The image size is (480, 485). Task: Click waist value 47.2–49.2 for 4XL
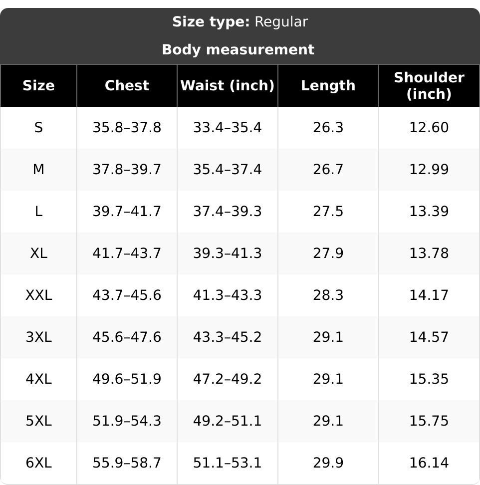coord(228,379)
